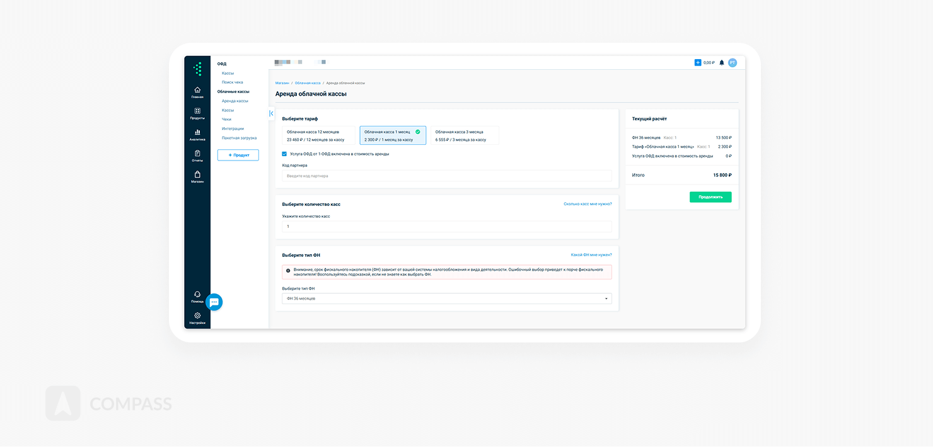Uncheck the Услуга ОФД от 1-ОФД checkbox
Image resolution: width=933 pixels, height=447 pixels.
point(285,154)
